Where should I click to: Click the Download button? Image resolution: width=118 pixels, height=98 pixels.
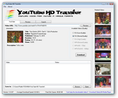(81, 55)
